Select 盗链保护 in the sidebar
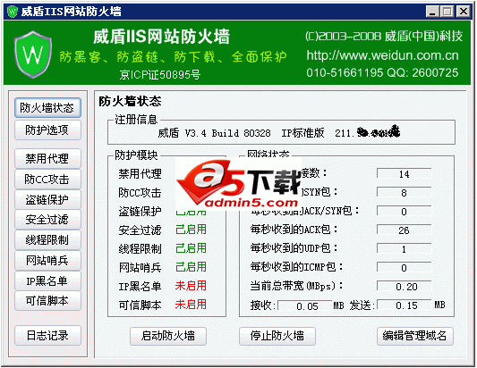This screenshot has width=477, height=368. point(47,199)
